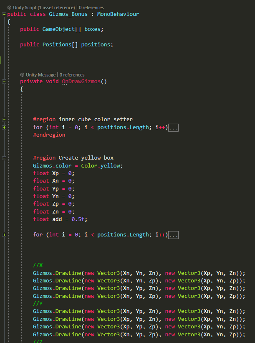Collapse the OnDrawGizmos method block
The height and width of the screenshot is (343, 255).
4,81
